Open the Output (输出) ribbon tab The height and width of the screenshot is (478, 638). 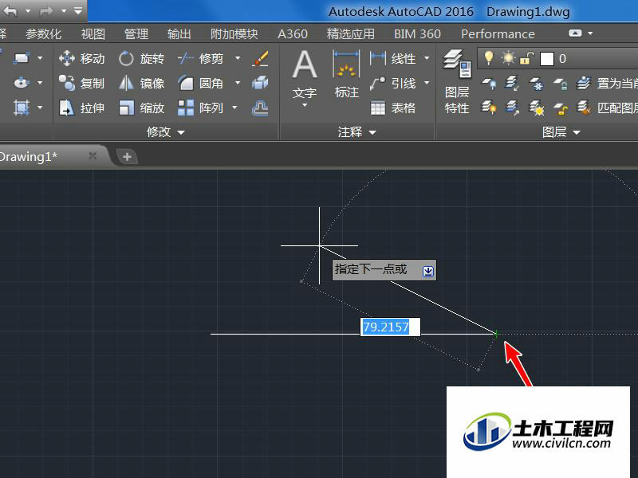(179, 33)
